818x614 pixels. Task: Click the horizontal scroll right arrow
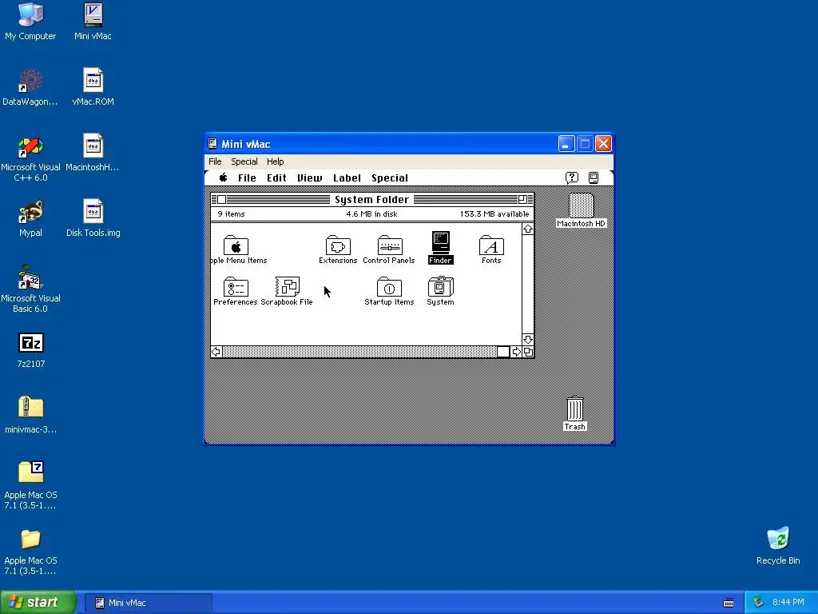517,352
